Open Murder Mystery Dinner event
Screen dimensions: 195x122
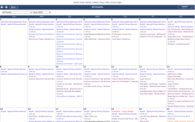point(180,106)
